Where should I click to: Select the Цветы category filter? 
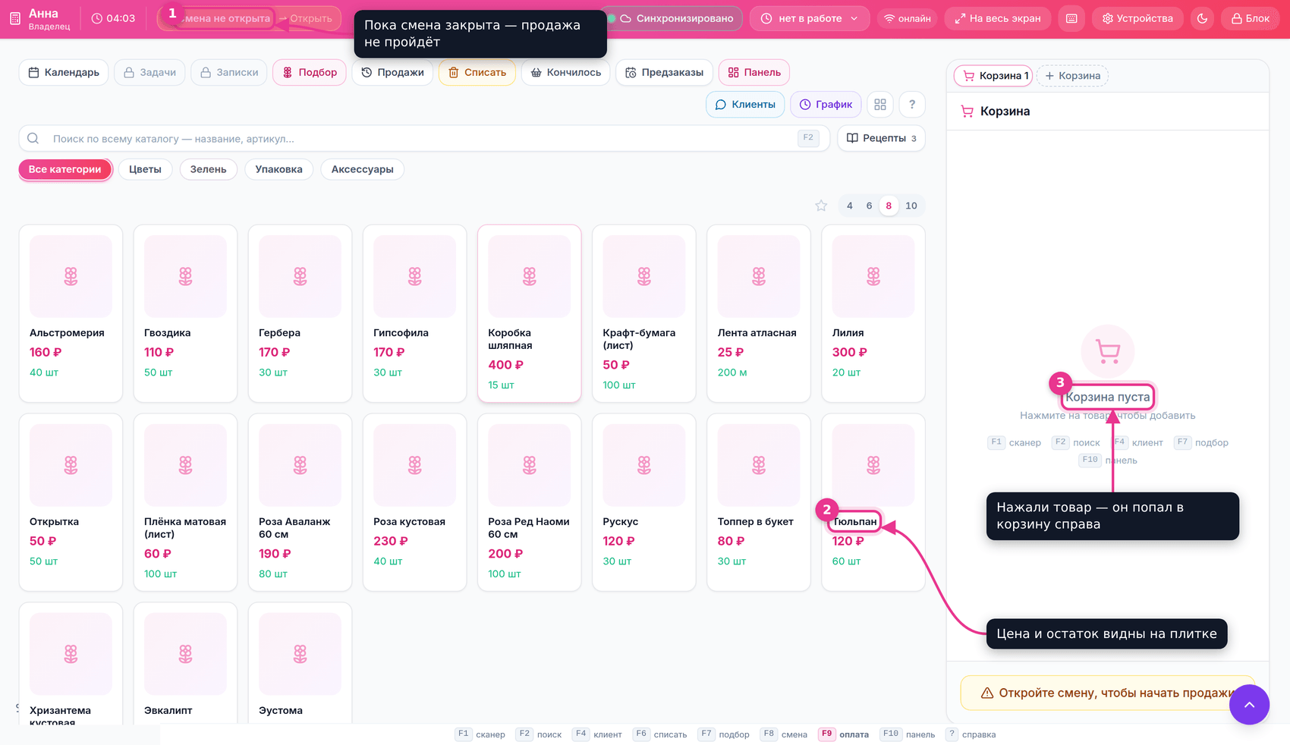[x=145, y=169]
